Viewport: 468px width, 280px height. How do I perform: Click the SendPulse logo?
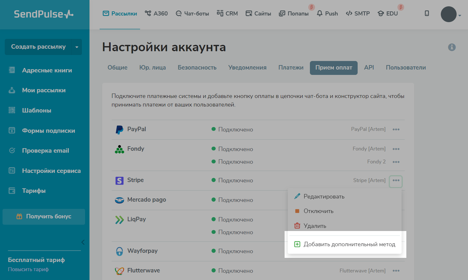[44, 14]
